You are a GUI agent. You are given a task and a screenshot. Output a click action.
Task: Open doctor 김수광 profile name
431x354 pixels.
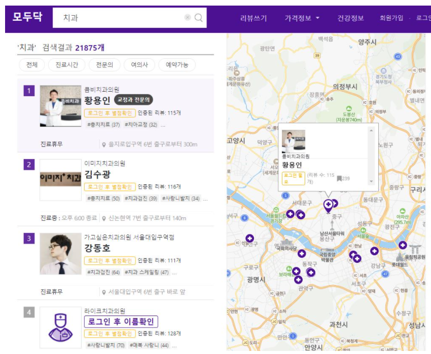pos(97,174)
